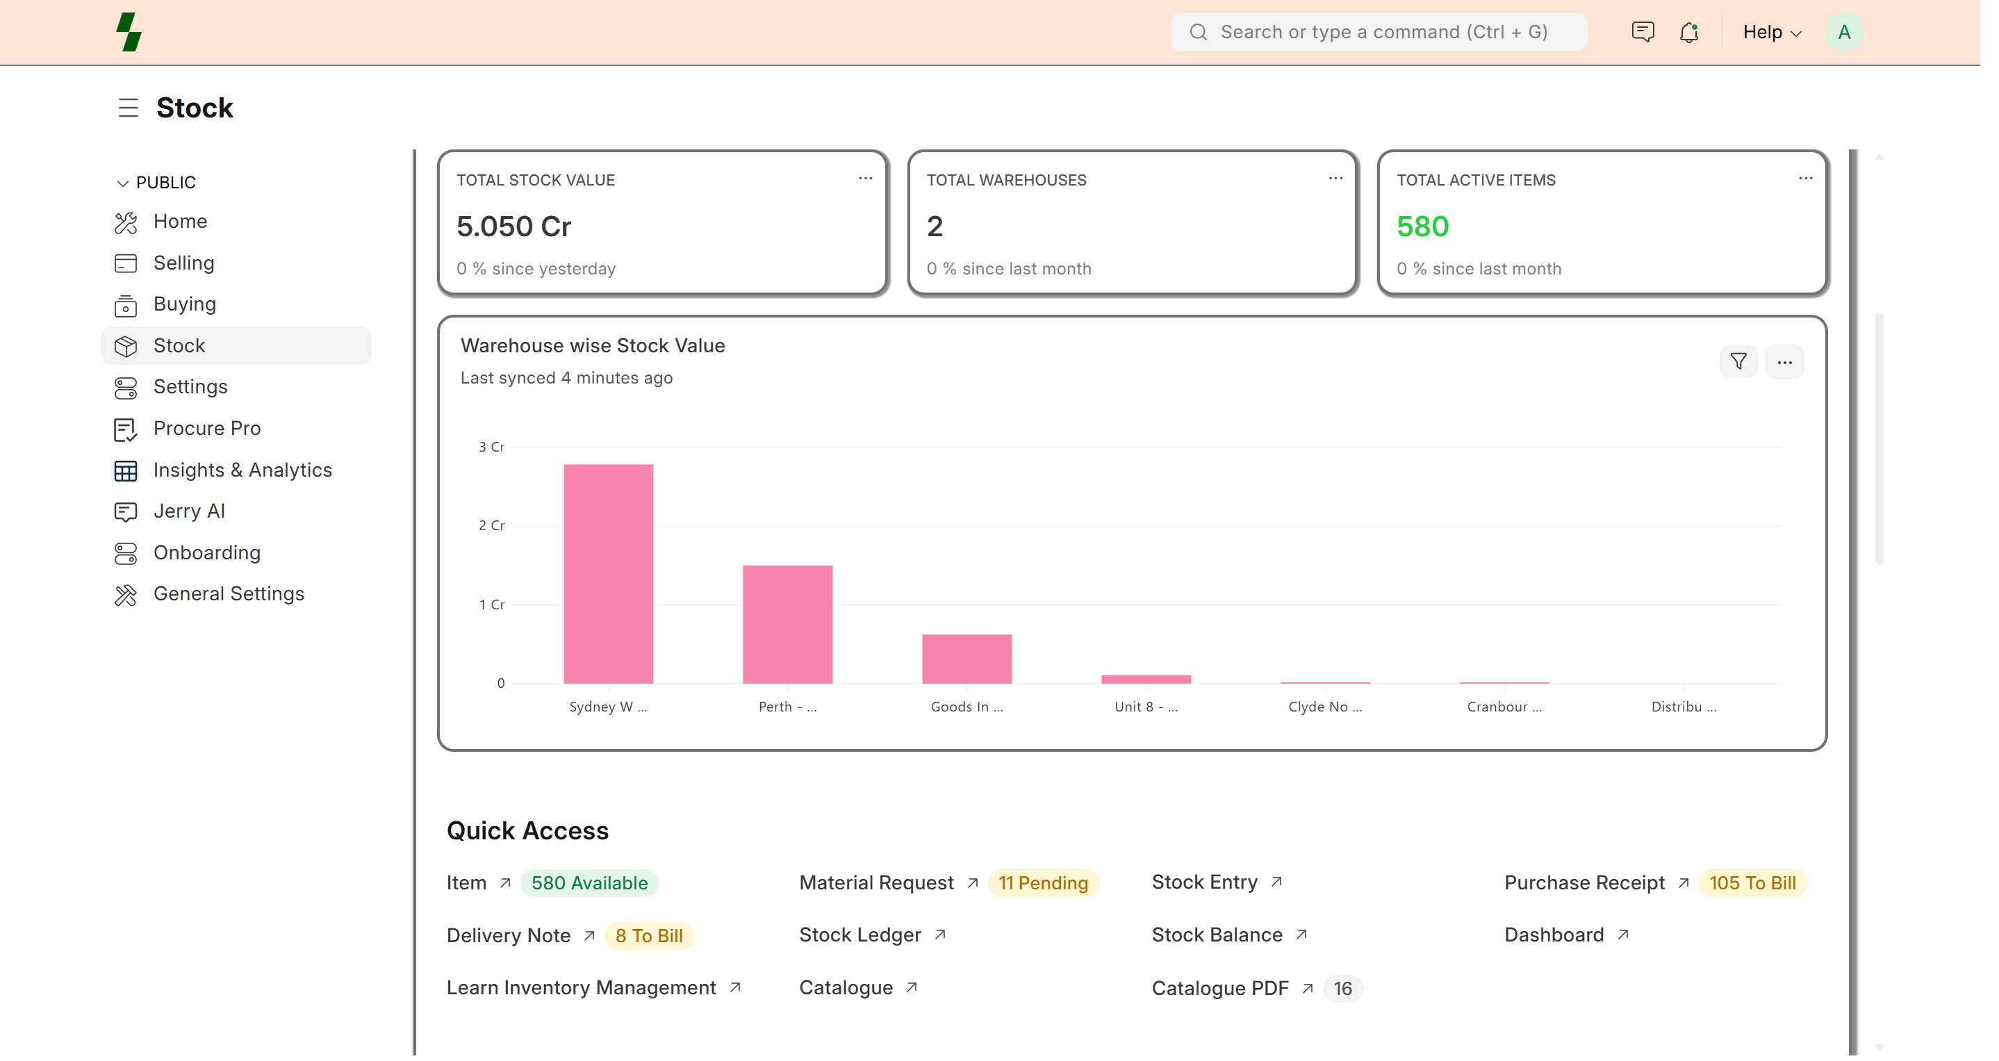Open the chat messages icon
The image size is (1999, 1061).
coord(1643,32)
